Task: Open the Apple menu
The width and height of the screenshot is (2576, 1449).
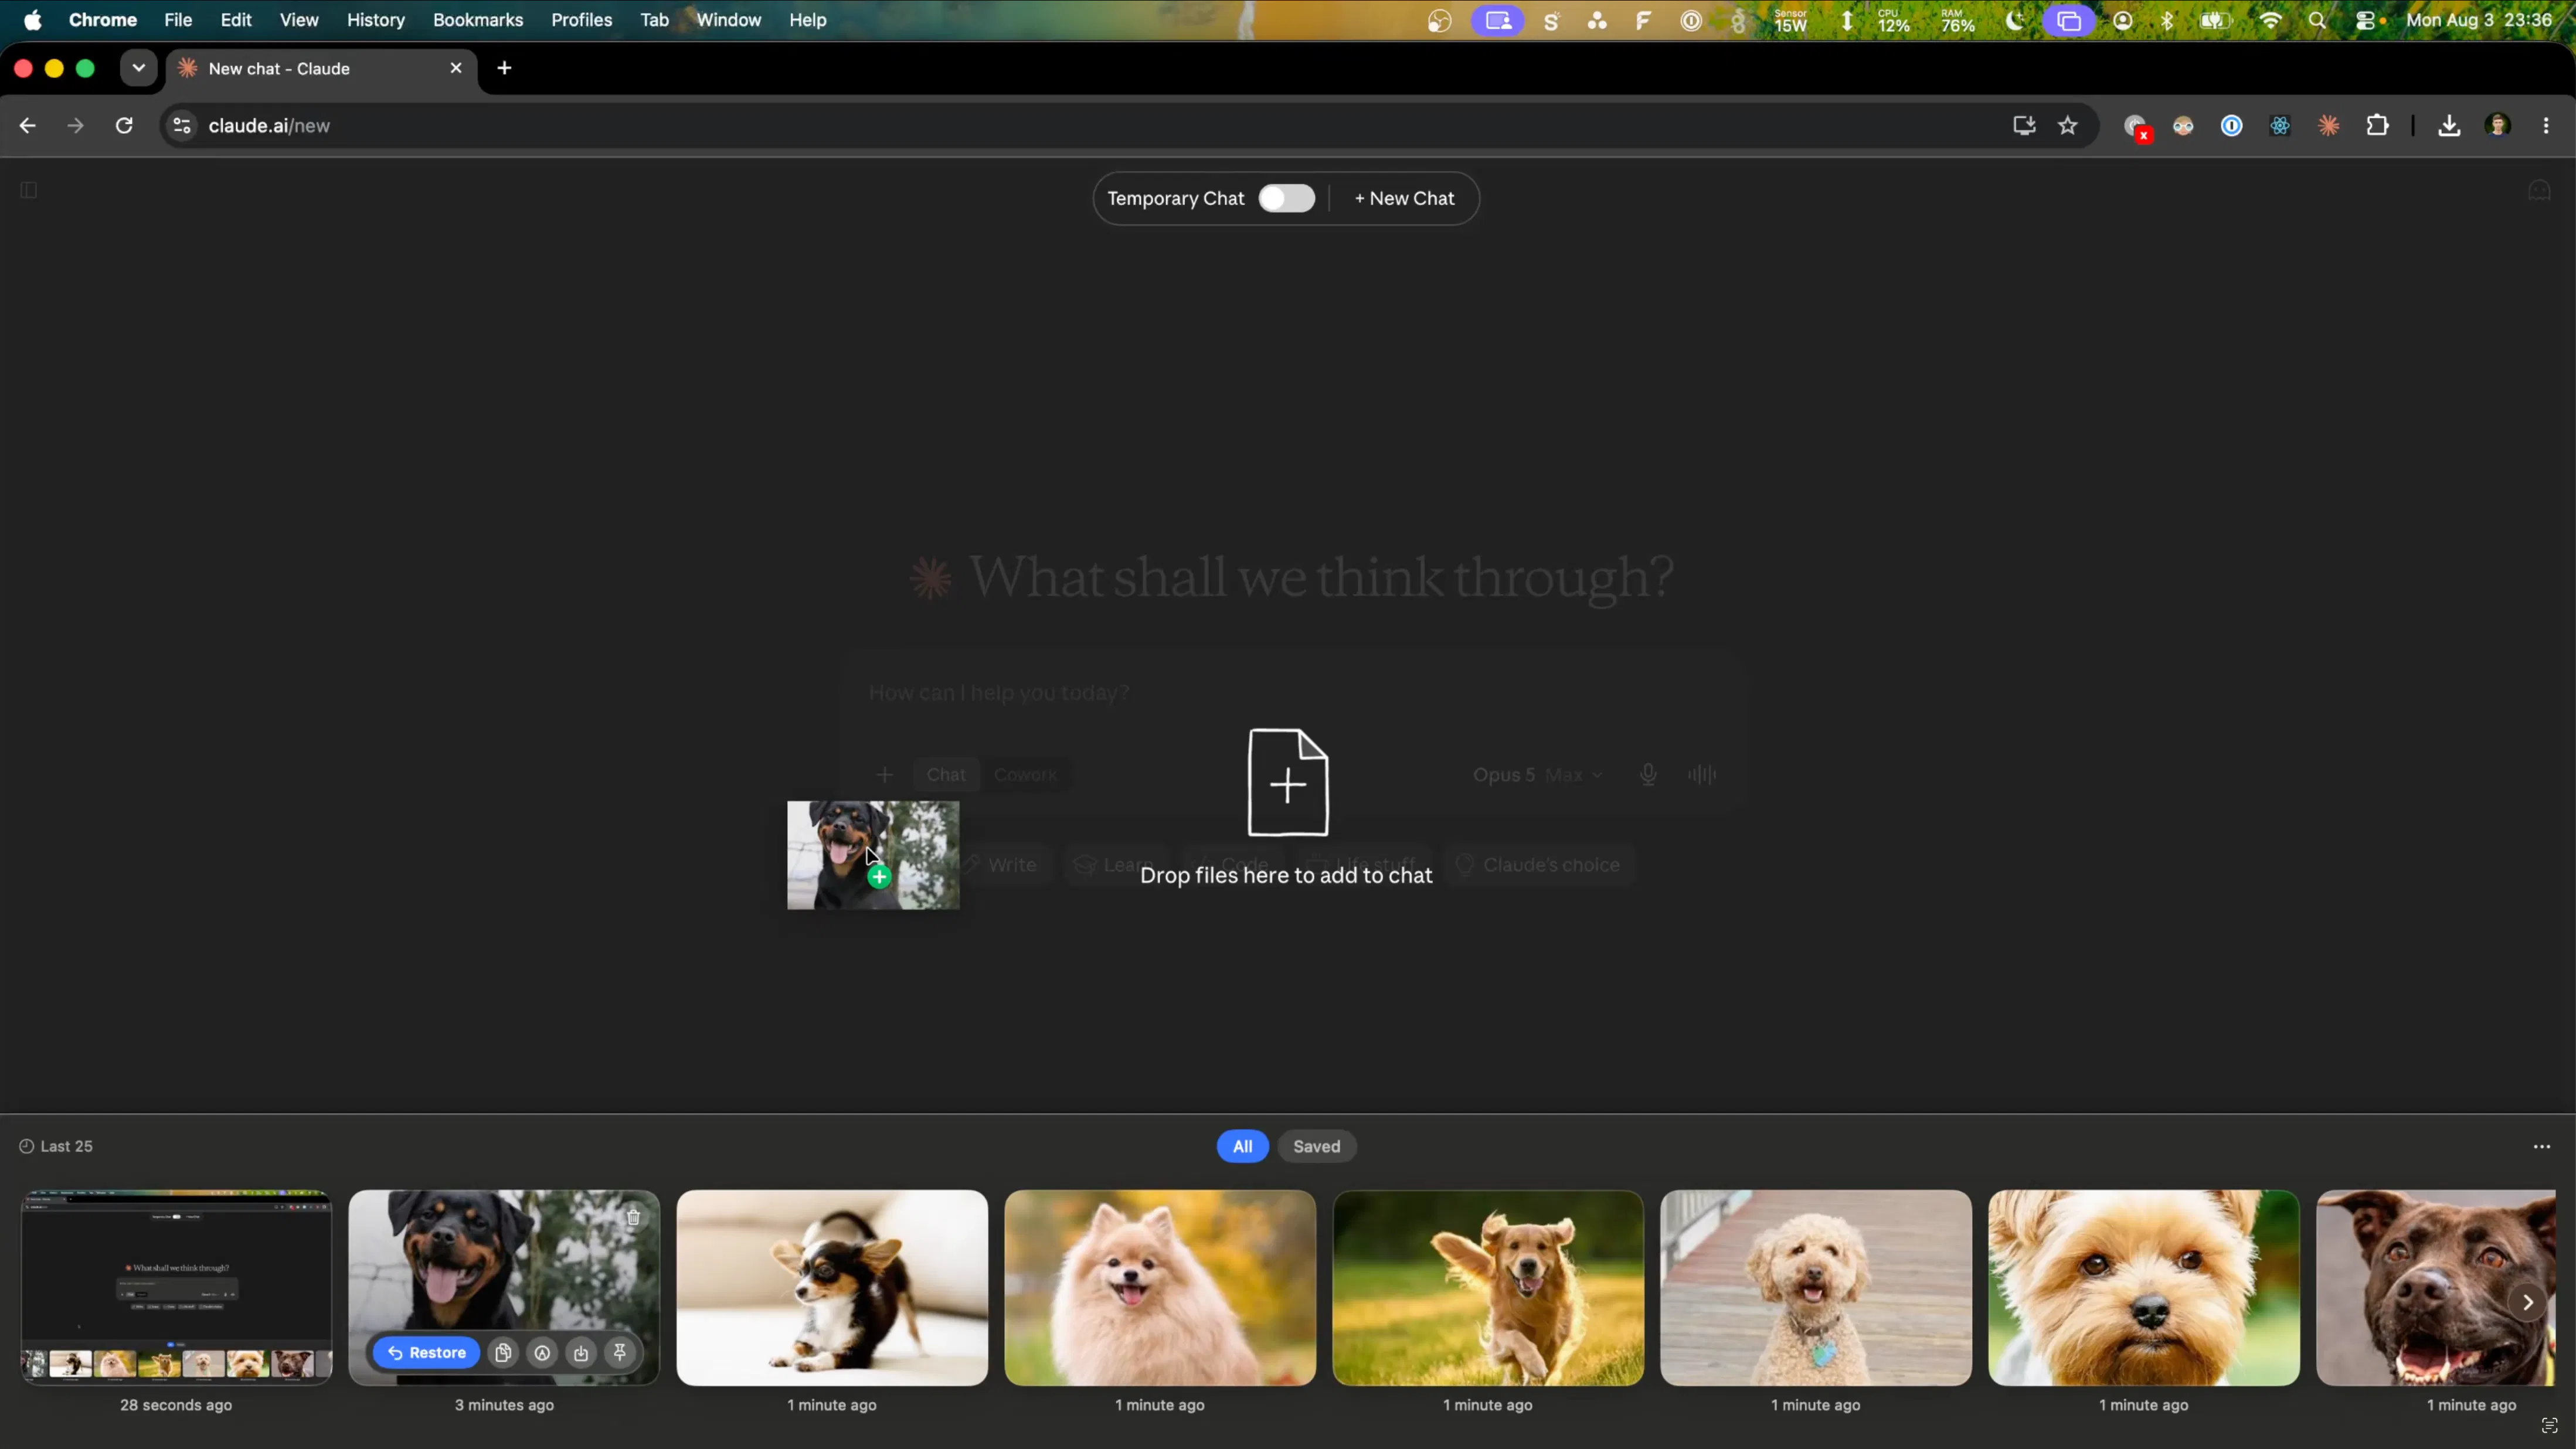Action: [x=32, y=20]
